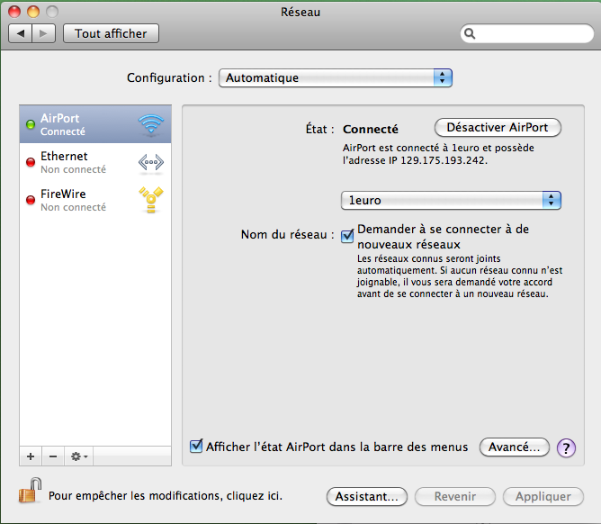Click the 'Connecté' status text
601x524 pixels.
(x=371, y=130)
